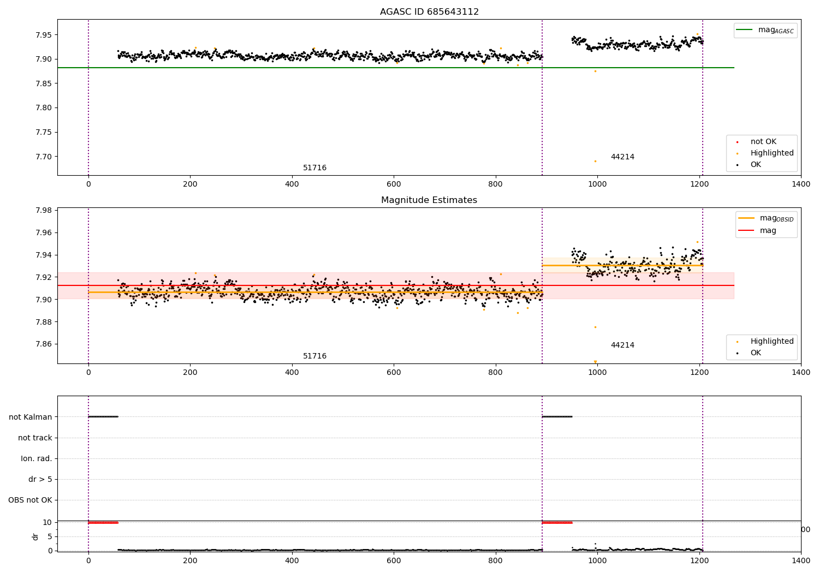Click the 'OBS not OK' row label
Viewport: 819px width, 573px height.
pyautogui.click(x=30, y=500)
